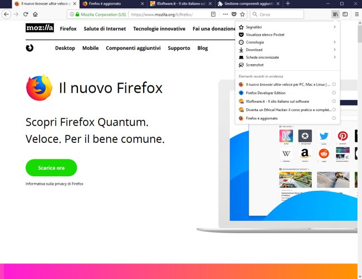Image resolution: width=362 pixels, height=279 pixels.
Task: Click the forward arrow navigation button
Action: 16,15
